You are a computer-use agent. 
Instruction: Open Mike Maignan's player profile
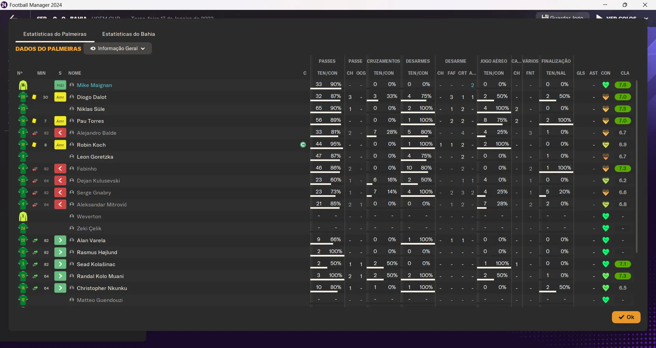(x=94, y=85)
